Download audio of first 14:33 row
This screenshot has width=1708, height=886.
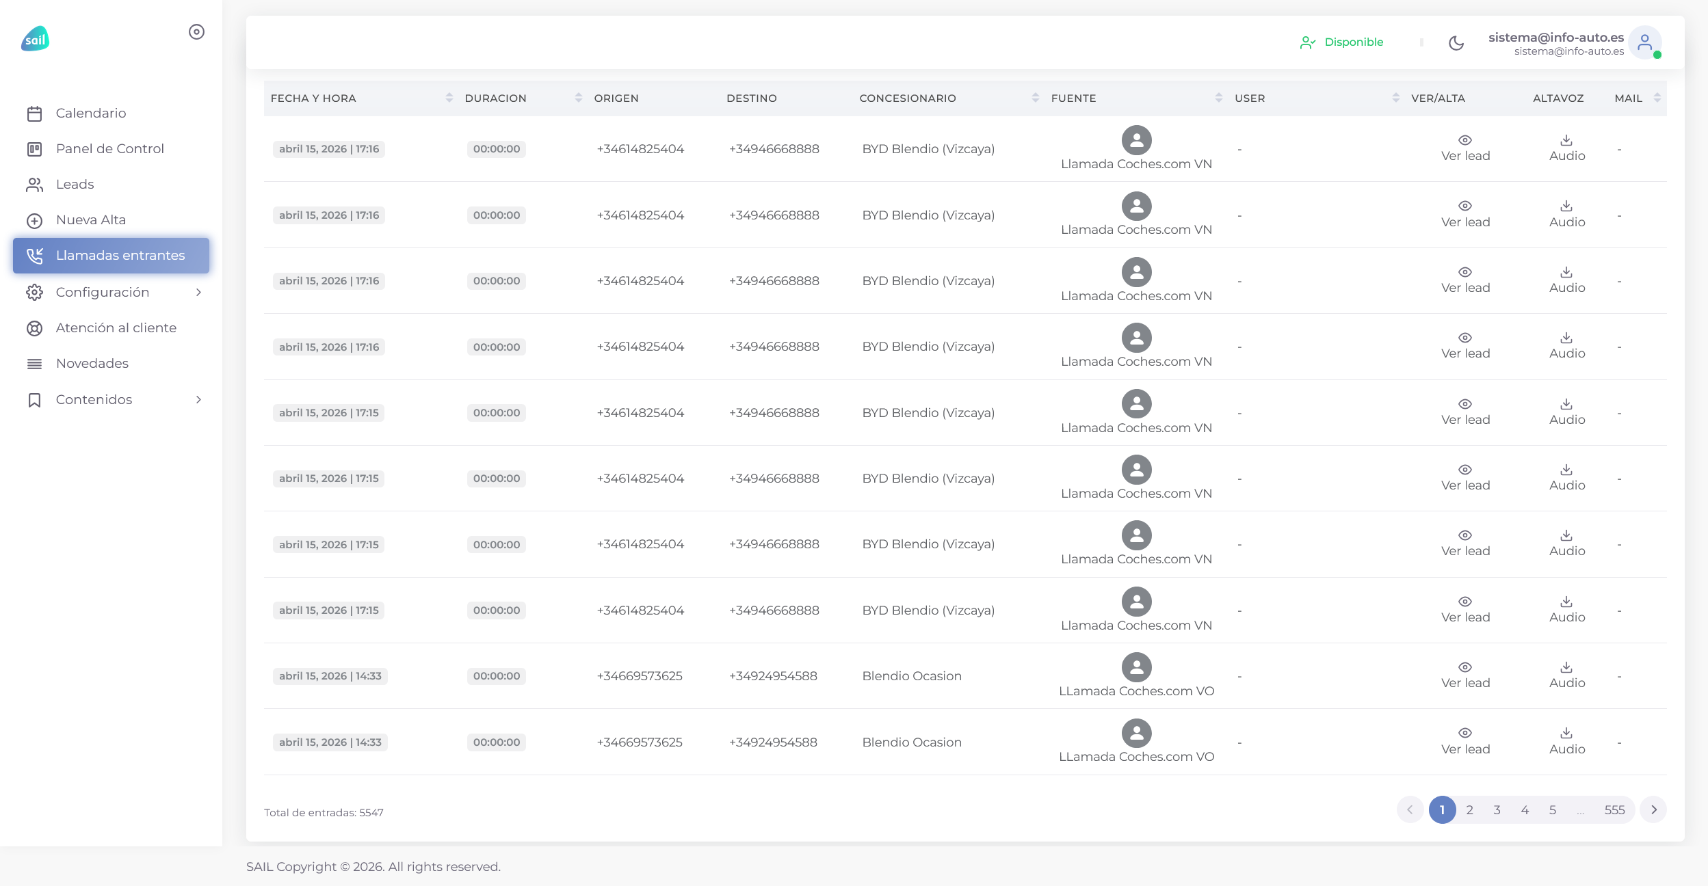(x=1567, y=675)
